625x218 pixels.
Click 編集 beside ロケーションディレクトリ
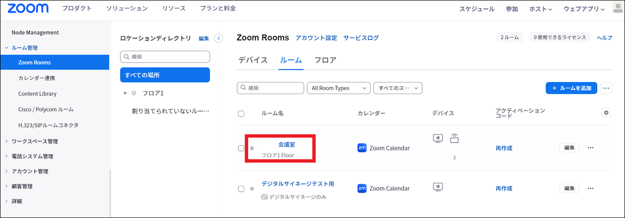(x=204, y=39)
